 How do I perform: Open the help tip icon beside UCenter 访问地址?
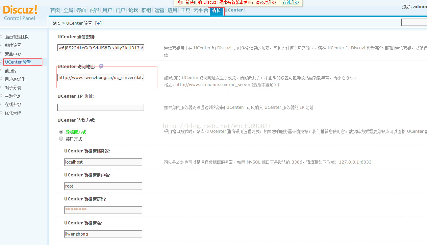(x=101, y=66)
